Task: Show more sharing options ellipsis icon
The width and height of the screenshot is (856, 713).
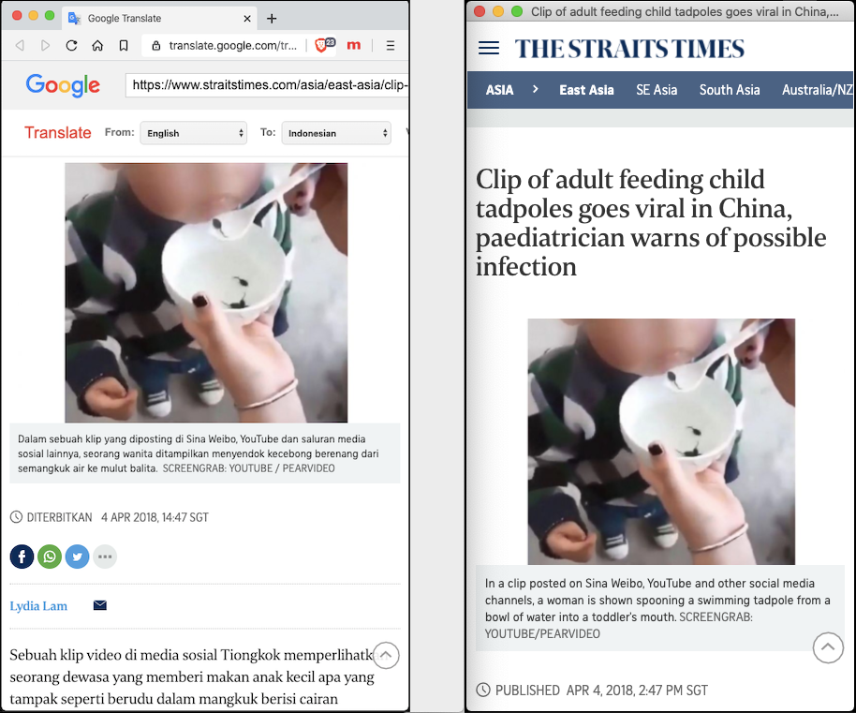Action: coord(105,557)
